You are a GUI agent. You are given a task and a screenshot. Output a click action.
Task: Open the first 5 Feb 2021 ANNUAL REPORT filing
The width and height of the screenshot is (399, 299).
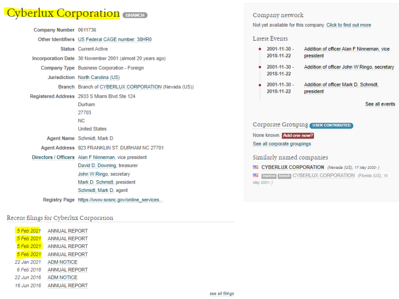coord(68,231)
